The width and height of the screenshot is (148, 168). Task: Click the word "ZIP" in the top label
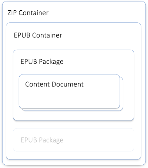(12, 13)
